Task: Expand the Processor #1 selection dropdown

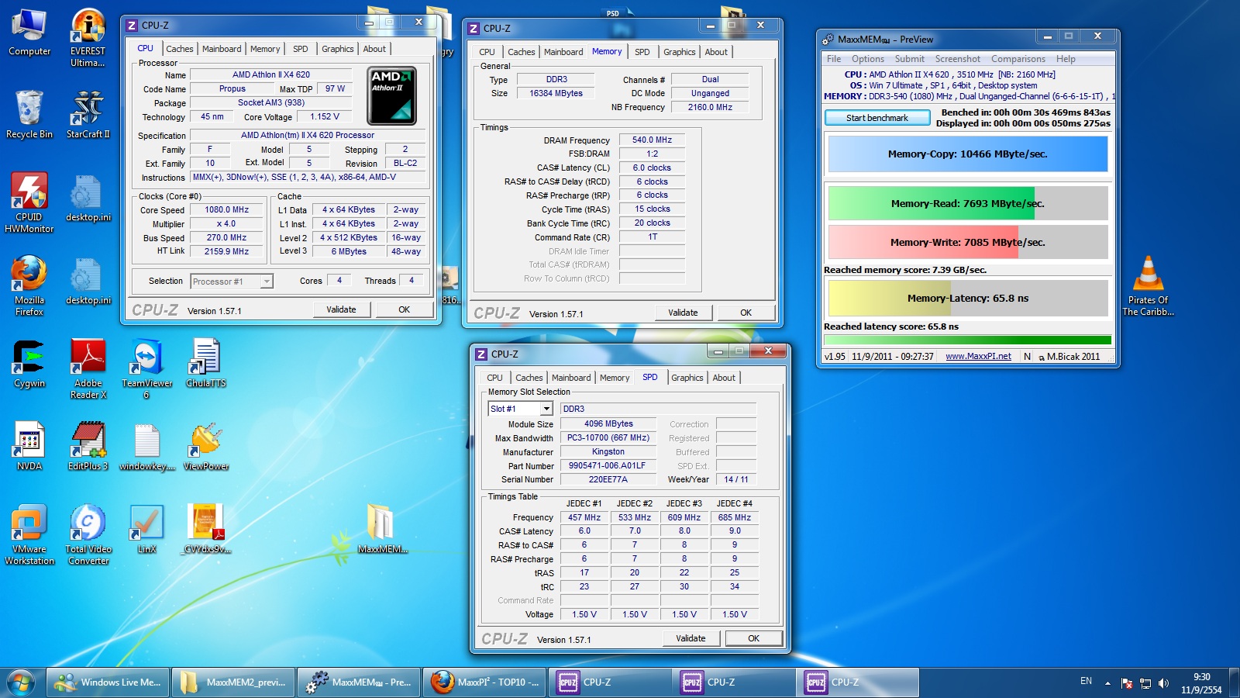Action: click(x=267, y=282)
